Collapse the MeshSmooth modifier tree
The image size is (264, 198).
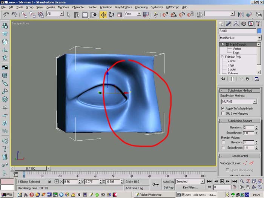(227, 45)
